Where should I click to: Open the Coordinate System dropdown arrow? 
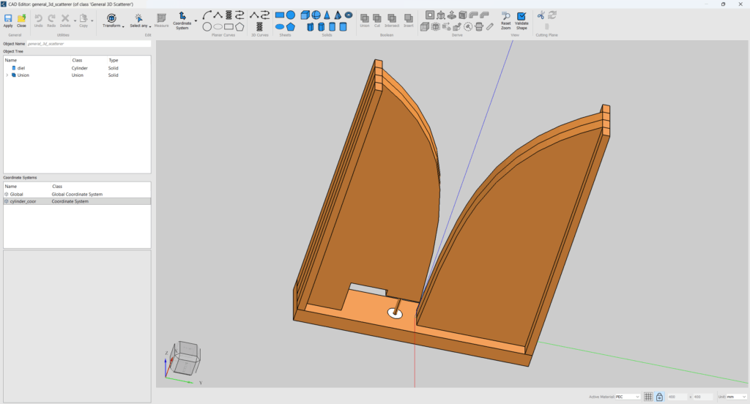[196, 21]
